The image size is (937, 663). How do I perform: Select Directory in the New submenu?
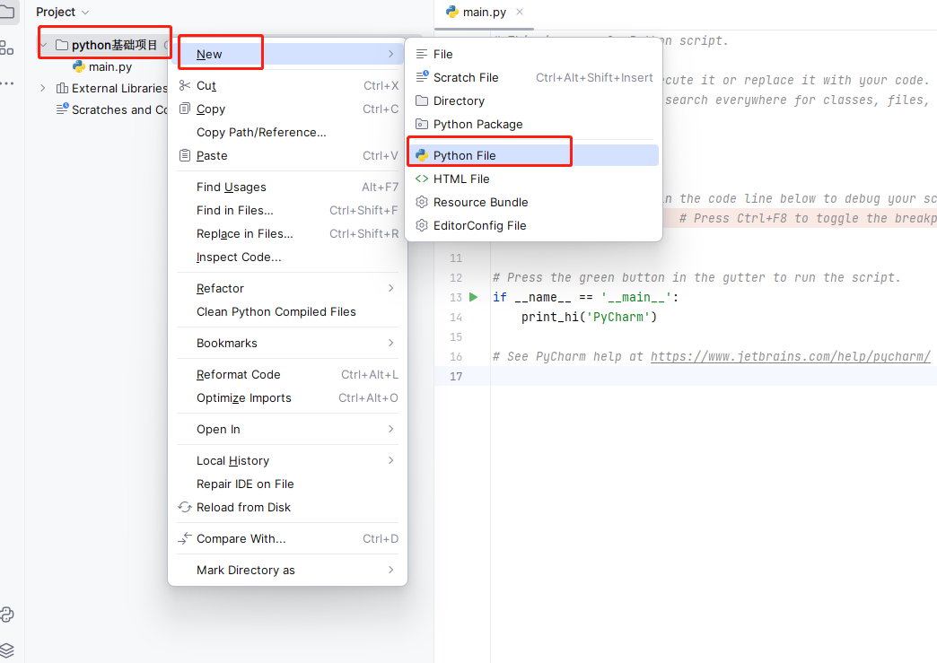pos(533,101)
